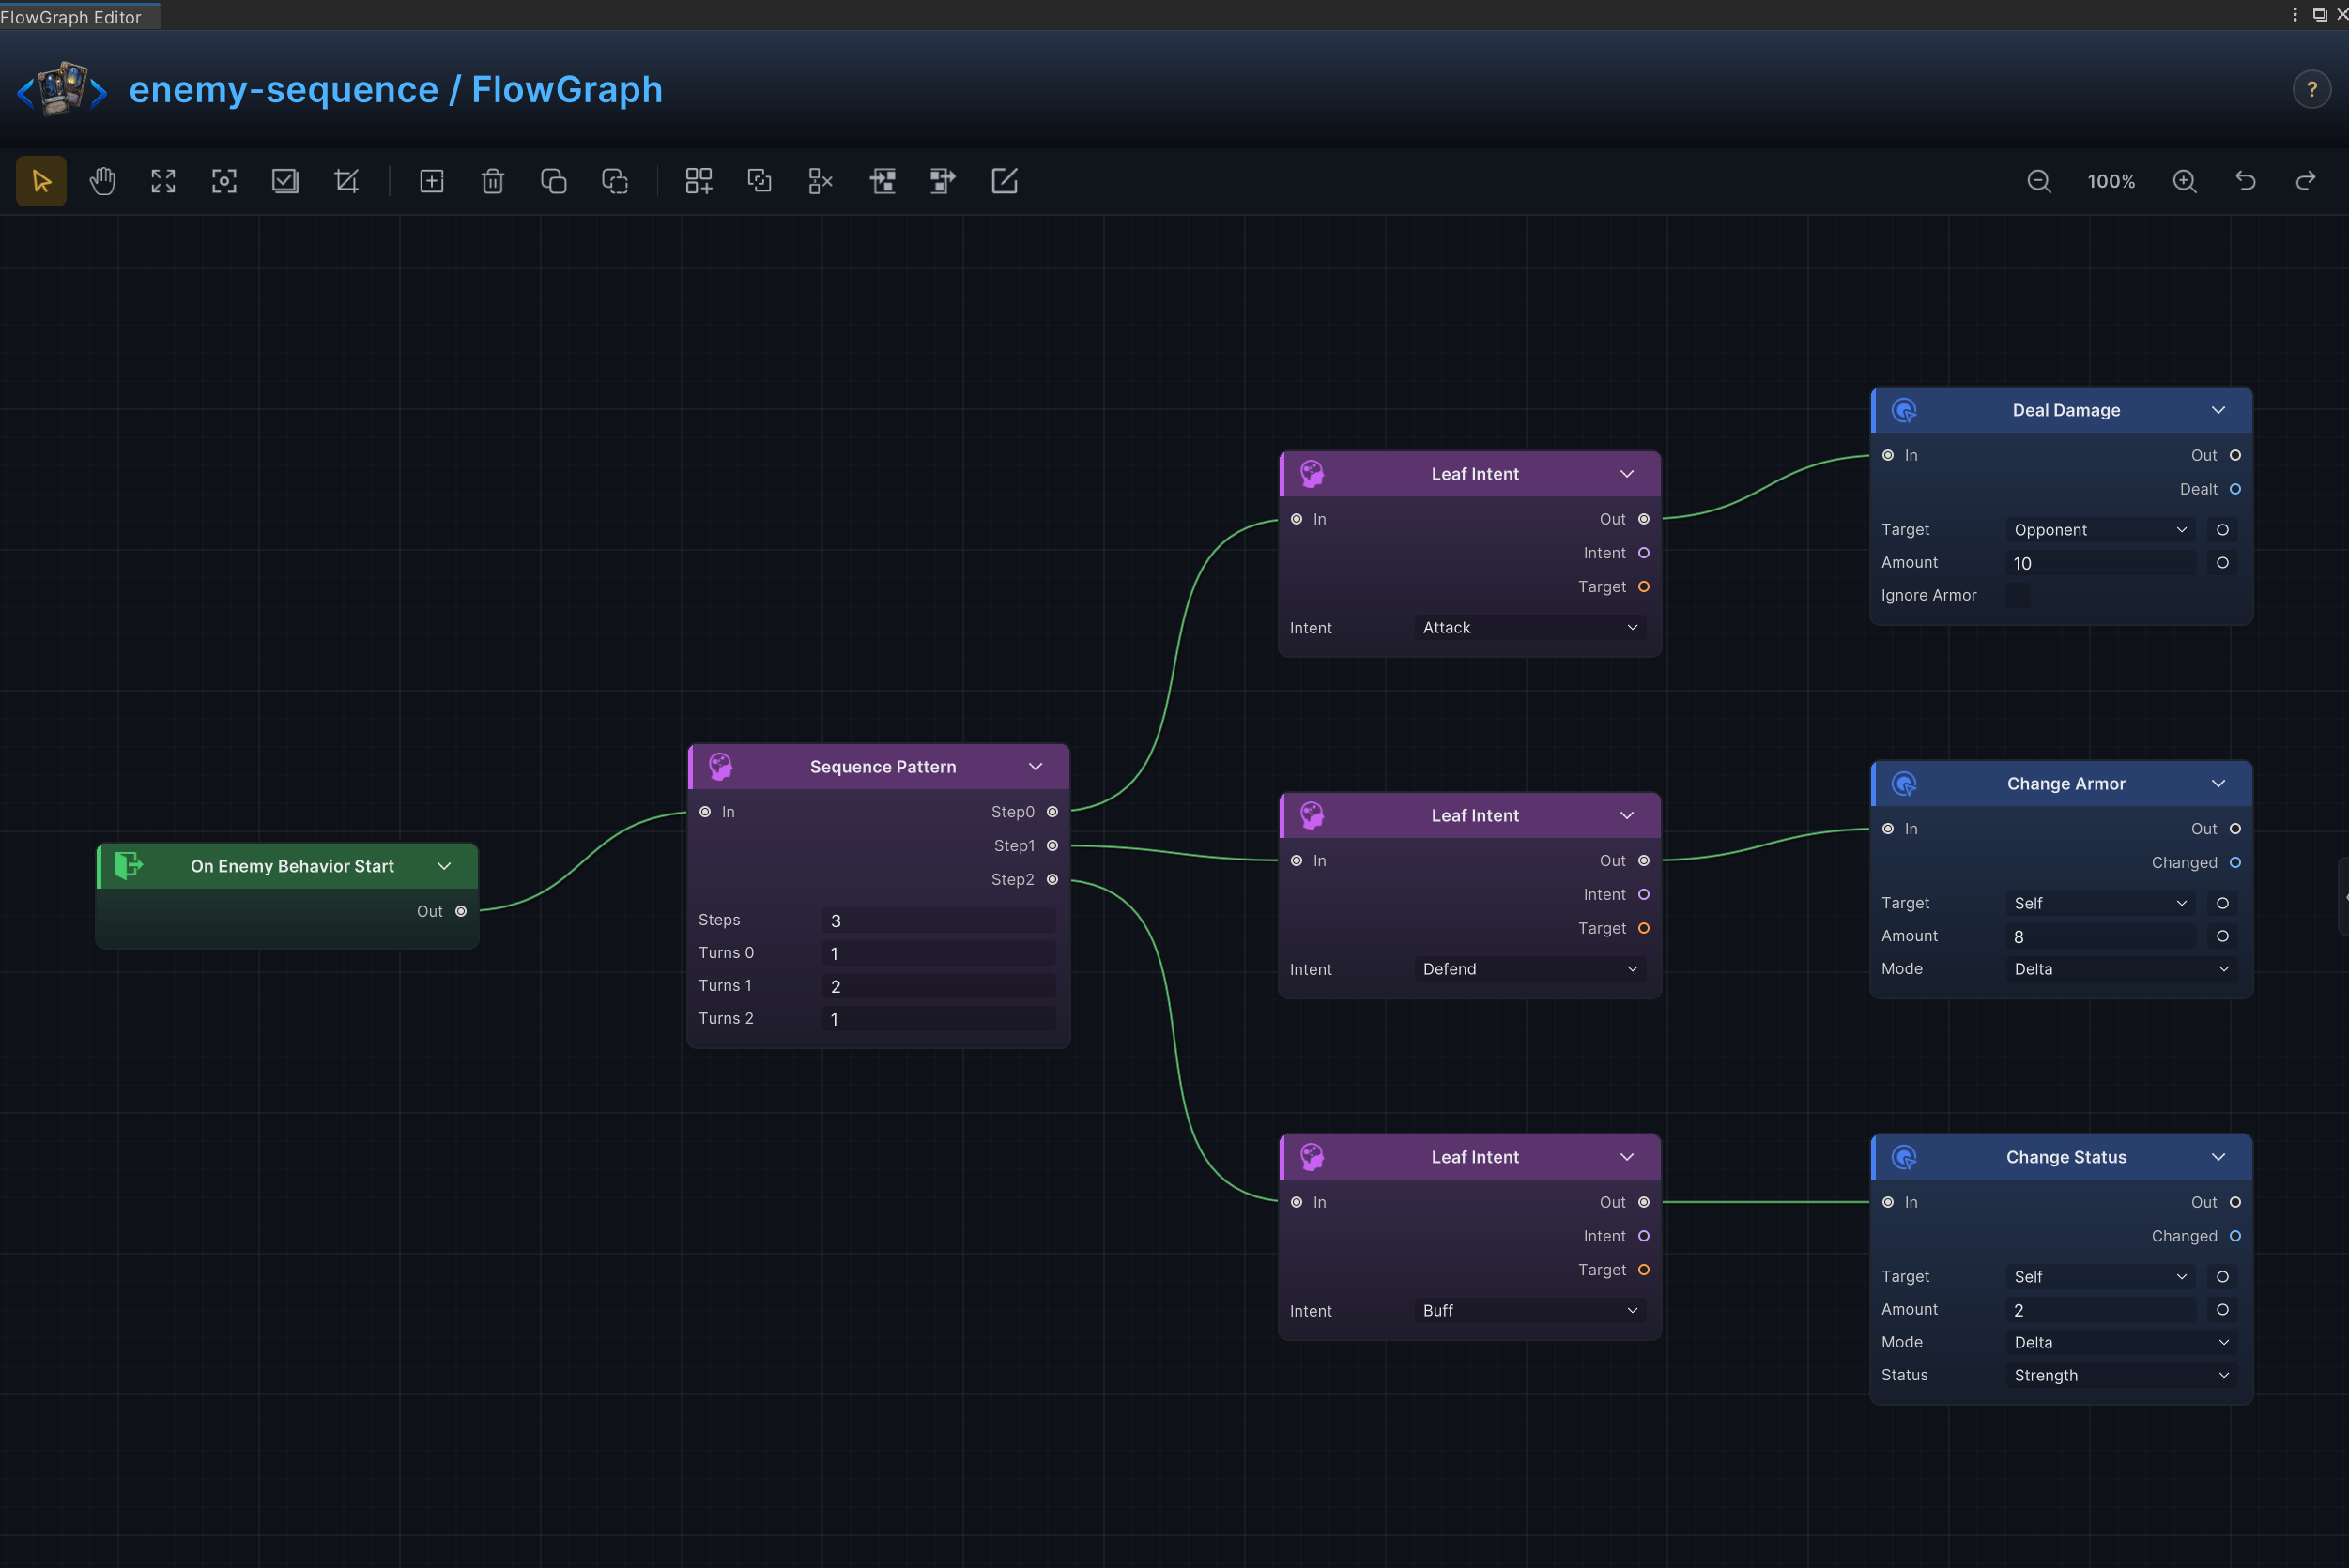Select the pointer selection tool

pyautogui.click(x=41, y=181)
